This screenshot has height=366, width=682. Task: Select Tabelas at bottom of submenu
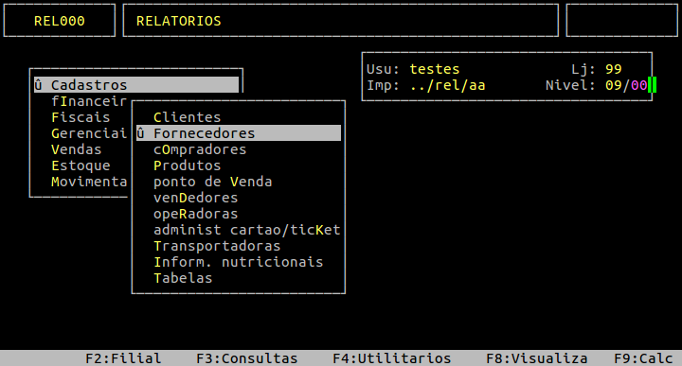(x=183, y=278)
